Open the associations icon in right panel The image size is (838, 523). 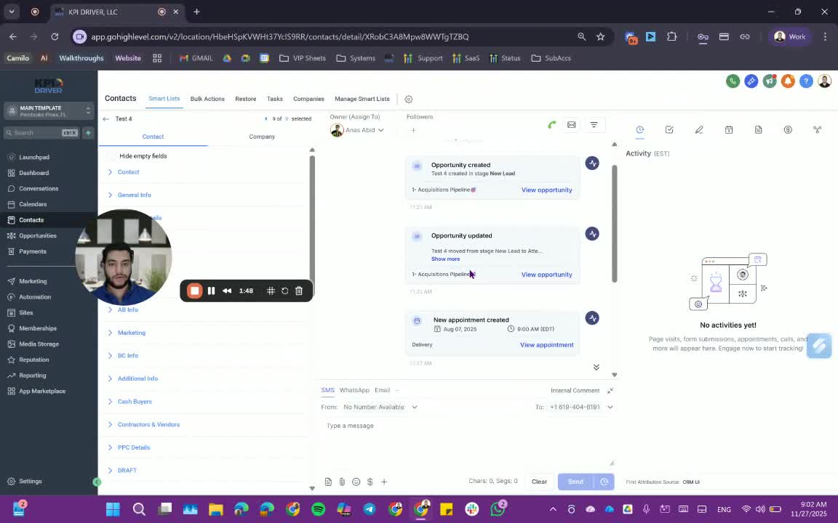[817, 130]
